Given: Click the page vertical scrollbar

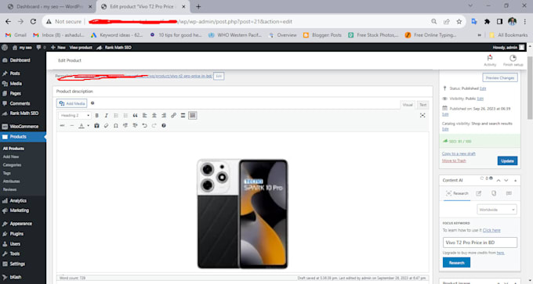Looking at the screenshot, I should [x=530, y=88].
